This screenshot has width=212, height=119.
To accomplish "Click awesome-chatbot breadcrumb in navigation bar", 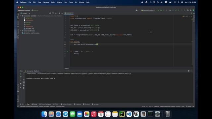I will (x=24, y=10).
